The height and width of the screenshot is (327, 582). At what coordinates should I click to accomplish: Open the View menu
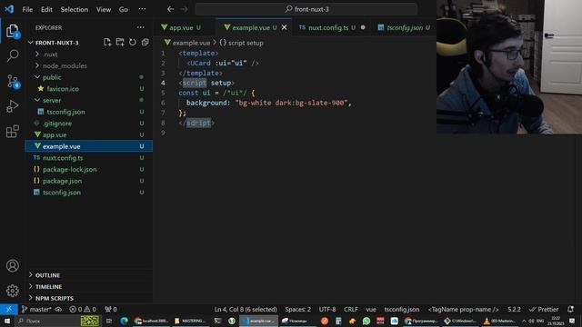104,9
